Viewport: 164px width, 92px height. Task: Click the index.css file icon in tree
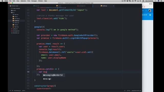[13, 23]
